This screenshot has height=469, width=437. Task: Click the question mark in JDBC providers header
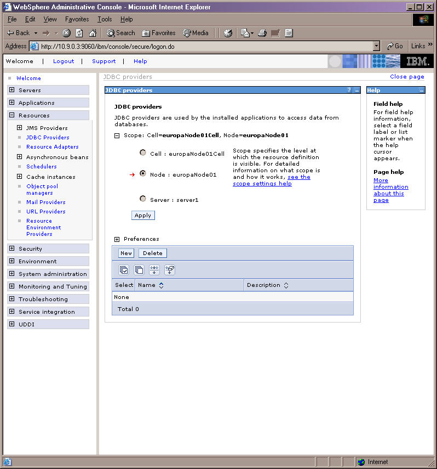pos(349,90)
